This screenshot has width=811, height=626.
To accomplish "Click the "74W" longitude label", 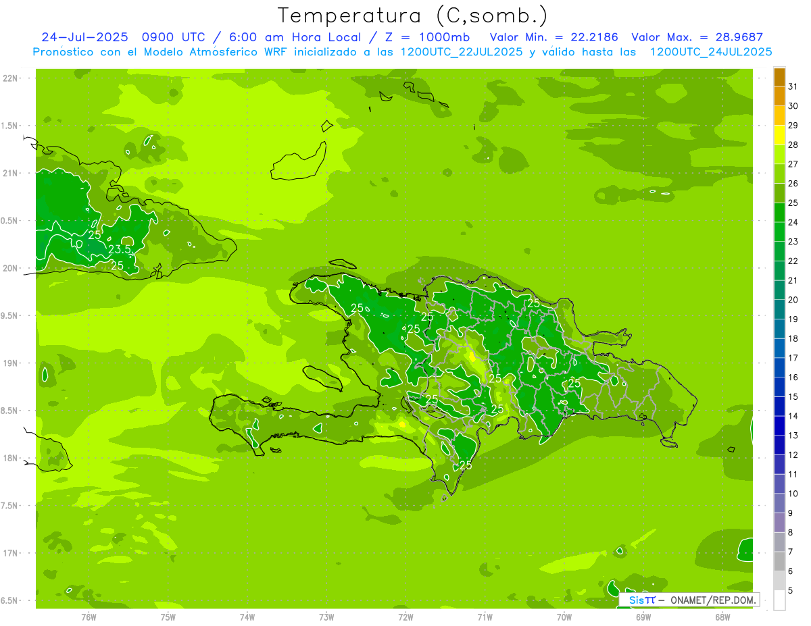I will pyautogui.click(x=247, y=617).
